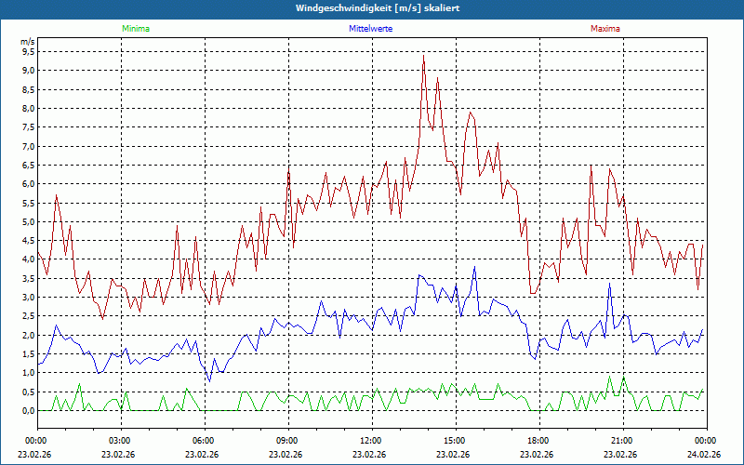Click the 2,5 value on the y-axis

28,316
